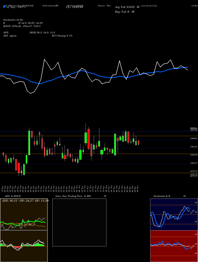Click the 20 level label on RSI panel
Viewport: 198px width, 262px height.
(x=196, y=254)
